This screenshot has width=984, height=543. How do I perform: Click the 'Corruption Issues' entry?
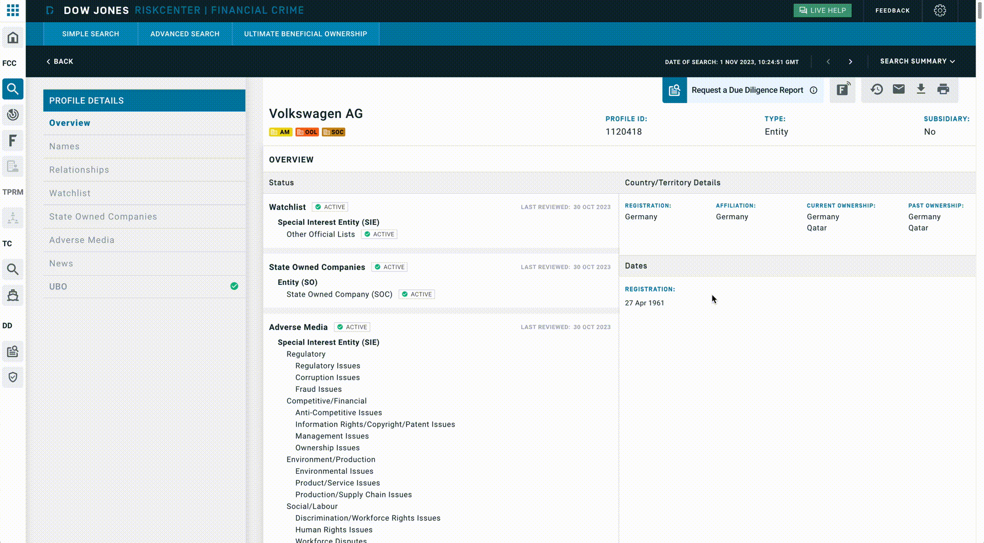327,378
